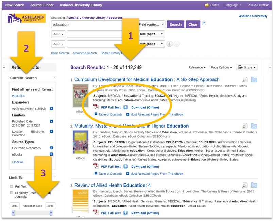Open the Page Options dropdown
The image size is (274, 221).
coord(221,67)
